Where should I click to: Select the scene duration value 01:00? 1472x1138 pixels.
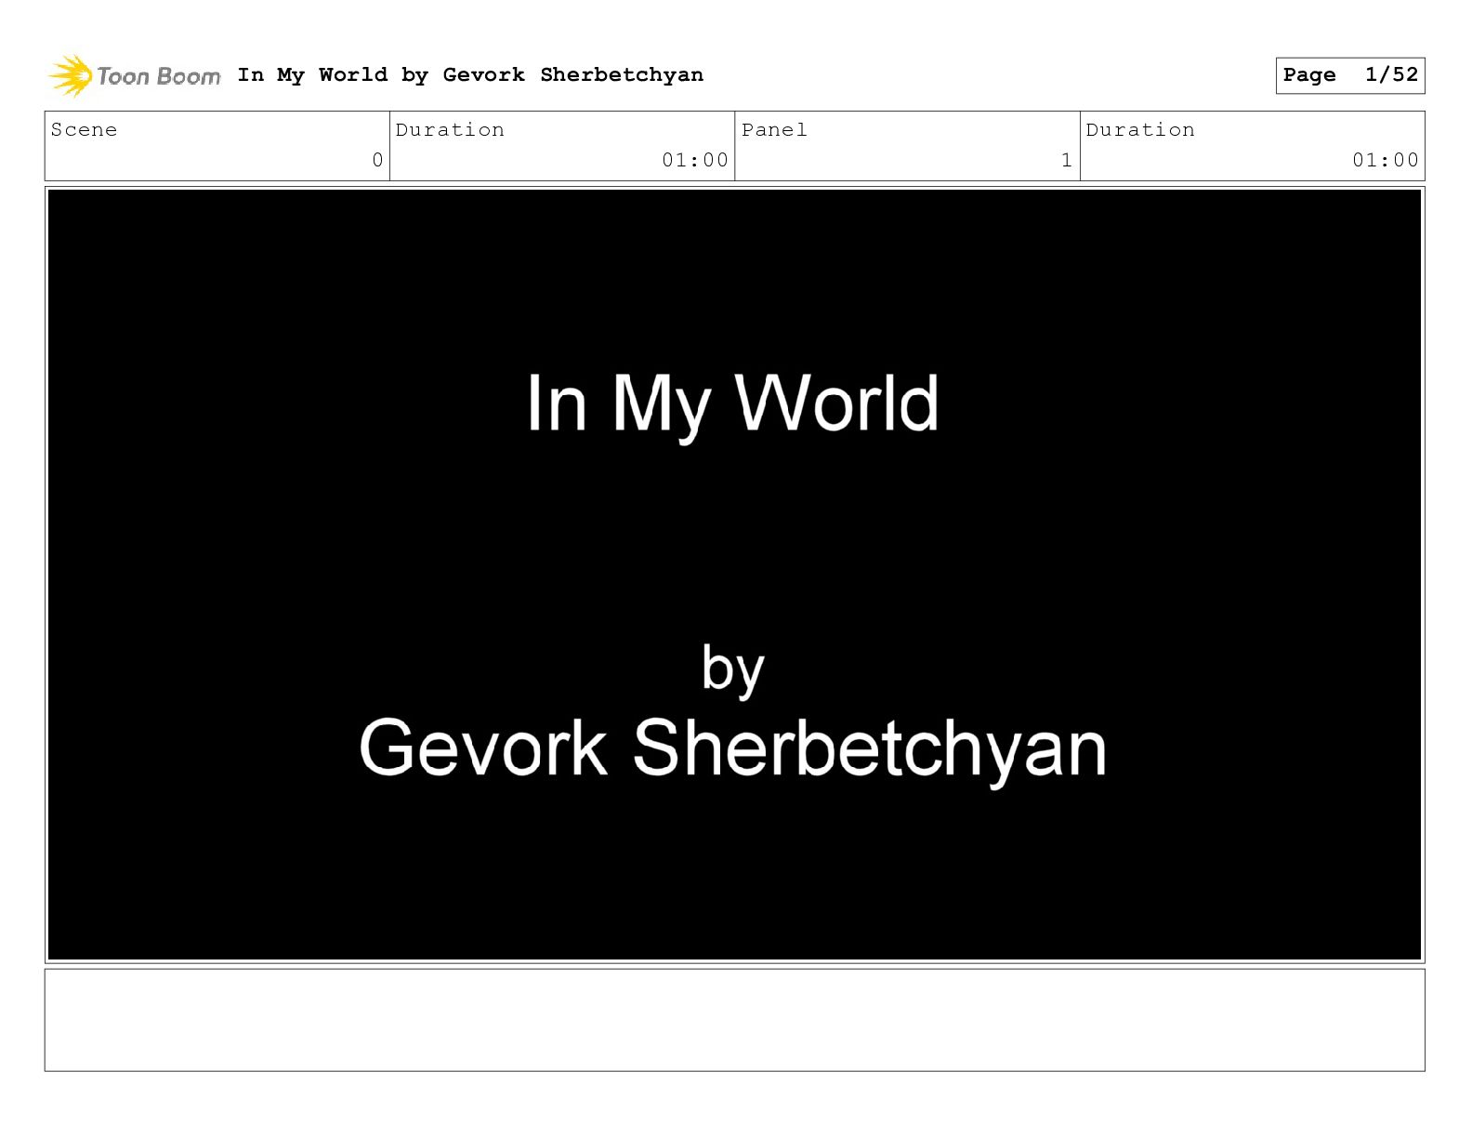pos(694,160)
